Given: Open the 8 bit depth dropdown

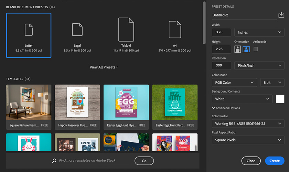Looking at the screenshot, I should point(272,83).
